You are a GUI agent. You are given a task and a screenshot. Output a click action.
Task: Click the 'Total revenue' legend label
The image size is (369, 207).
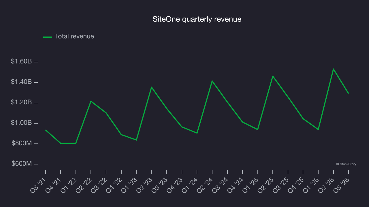74,37
